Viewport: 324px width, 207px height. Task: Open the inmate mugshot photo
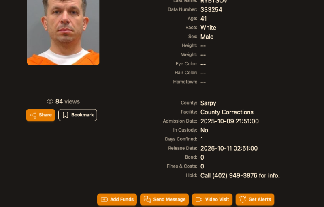tap(63, 32)
